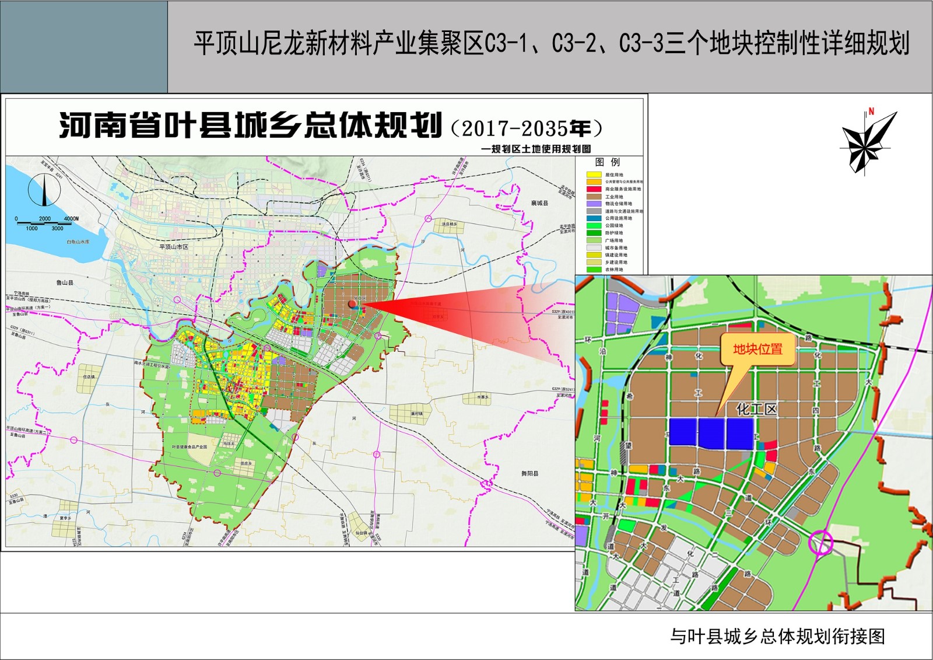Click the 公园绿地 legend label

(x=614, y=225)
